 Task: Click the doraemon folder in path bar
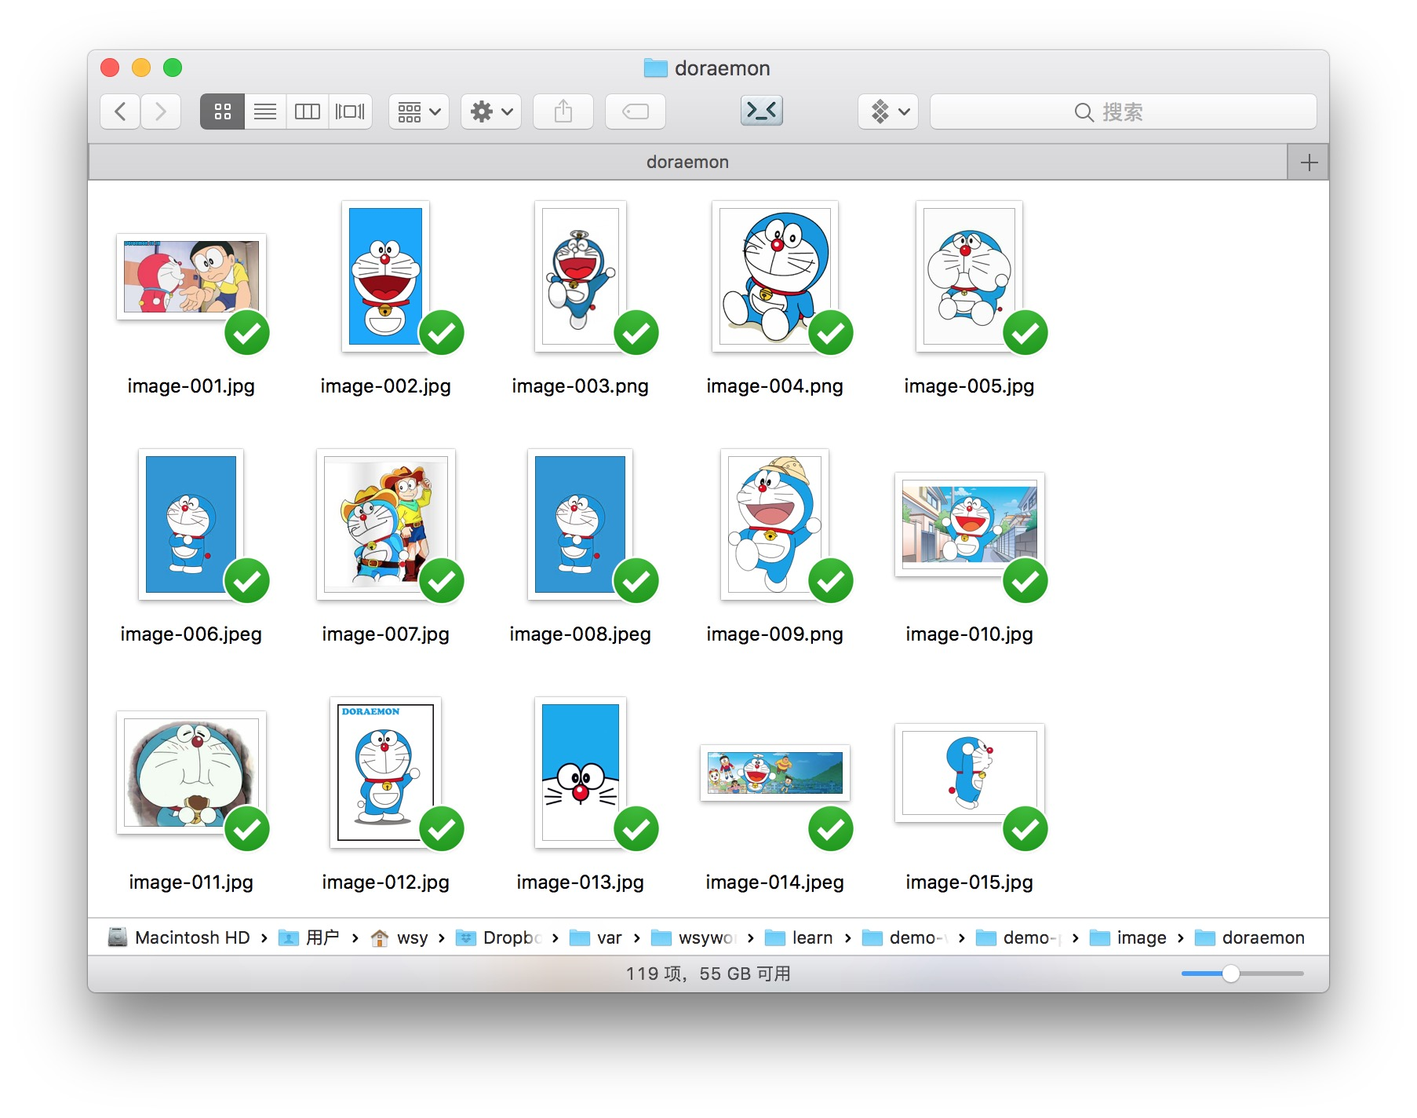tap(1249, 937)
